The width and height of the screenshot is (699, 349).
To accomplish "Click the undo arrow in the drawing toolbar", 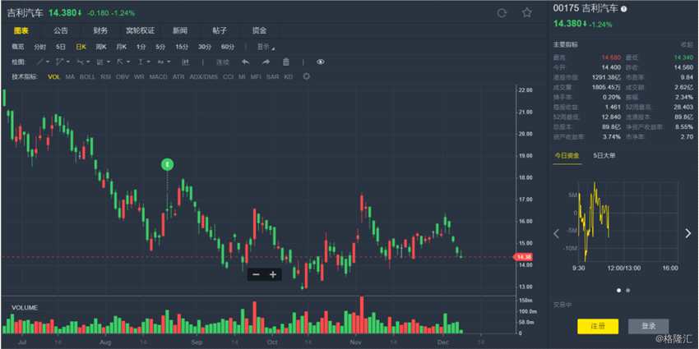I will tap(245, 62).
